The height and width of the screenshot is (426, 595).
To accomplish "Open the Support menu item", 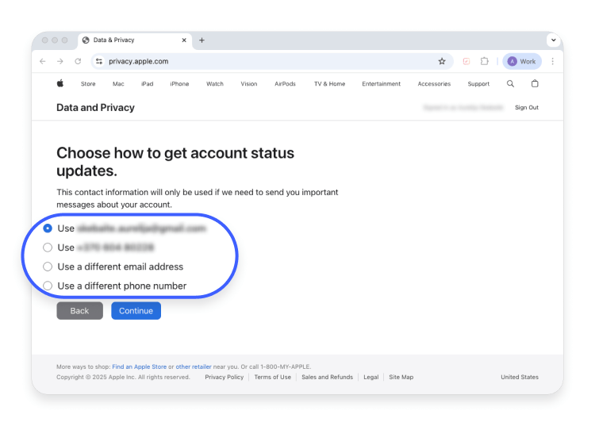I will (x=478, y=84).
